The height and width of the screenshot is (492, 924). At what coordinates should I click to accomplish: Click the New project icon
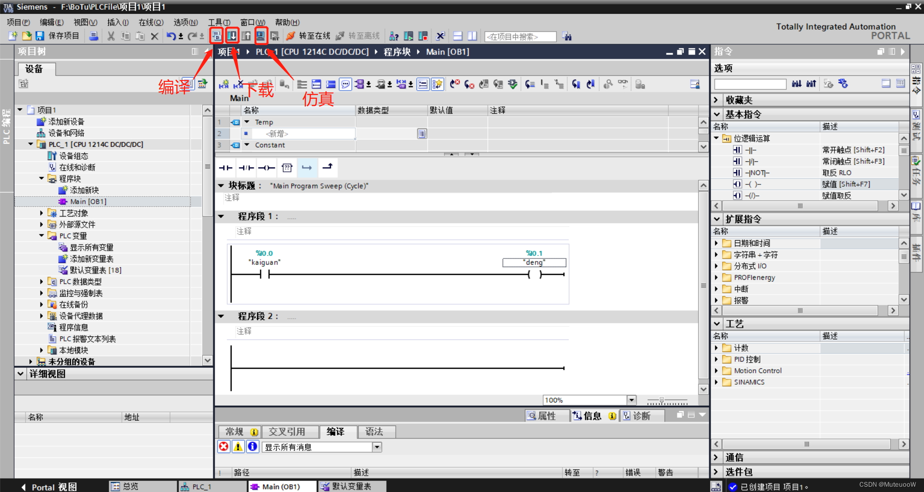(x=13, y=36)
